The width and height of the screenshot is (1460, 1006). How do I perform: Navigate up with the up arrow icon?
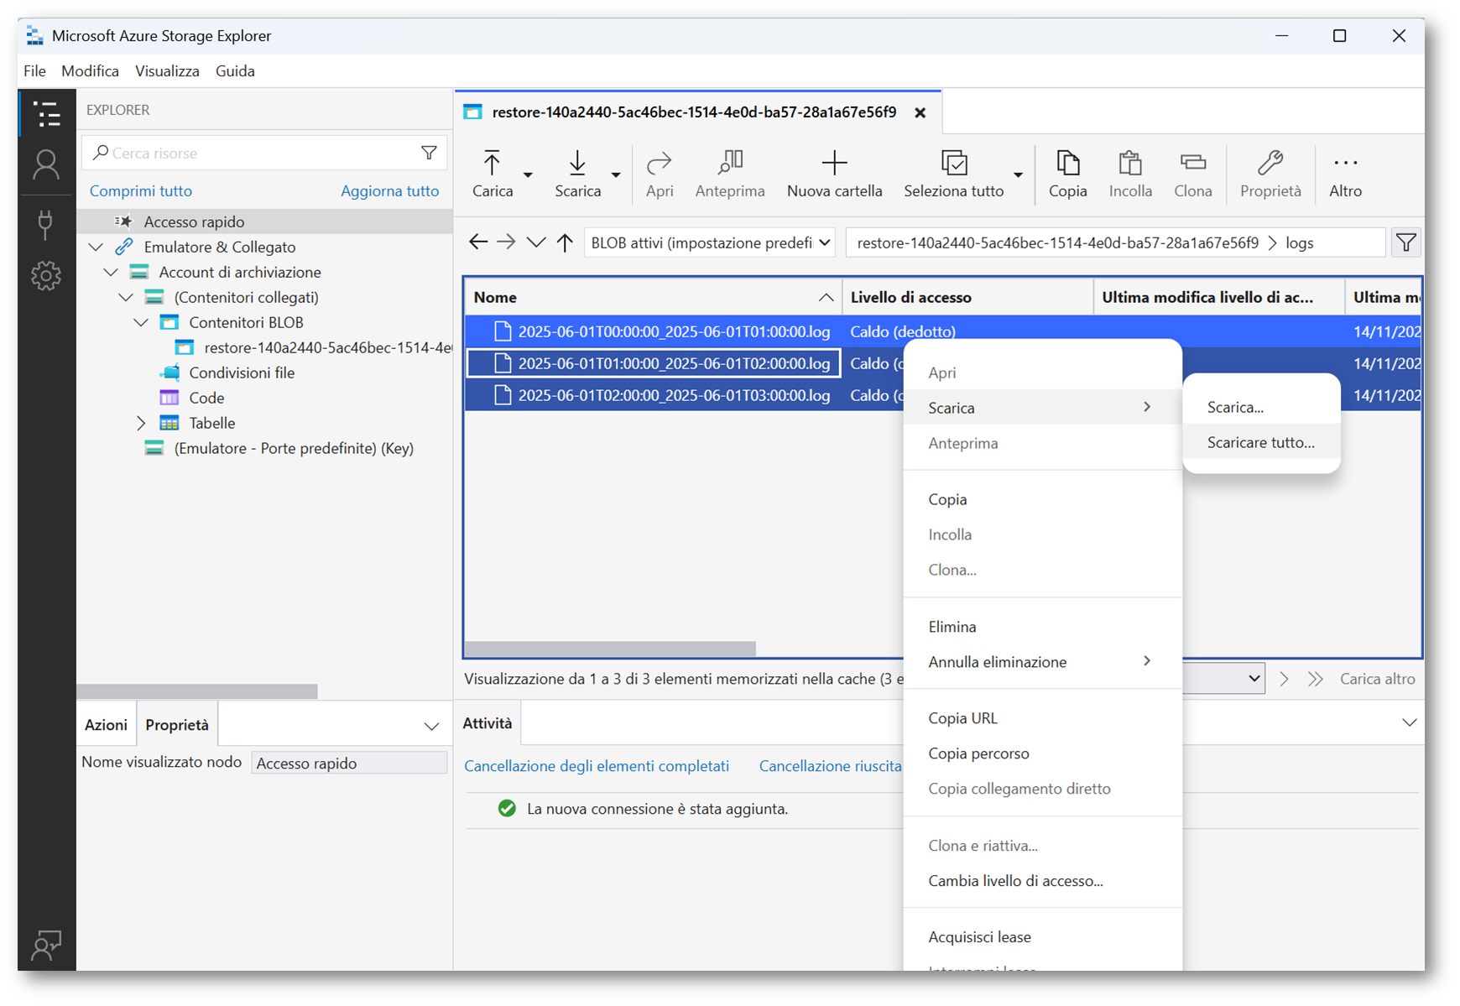coord(565,243)
